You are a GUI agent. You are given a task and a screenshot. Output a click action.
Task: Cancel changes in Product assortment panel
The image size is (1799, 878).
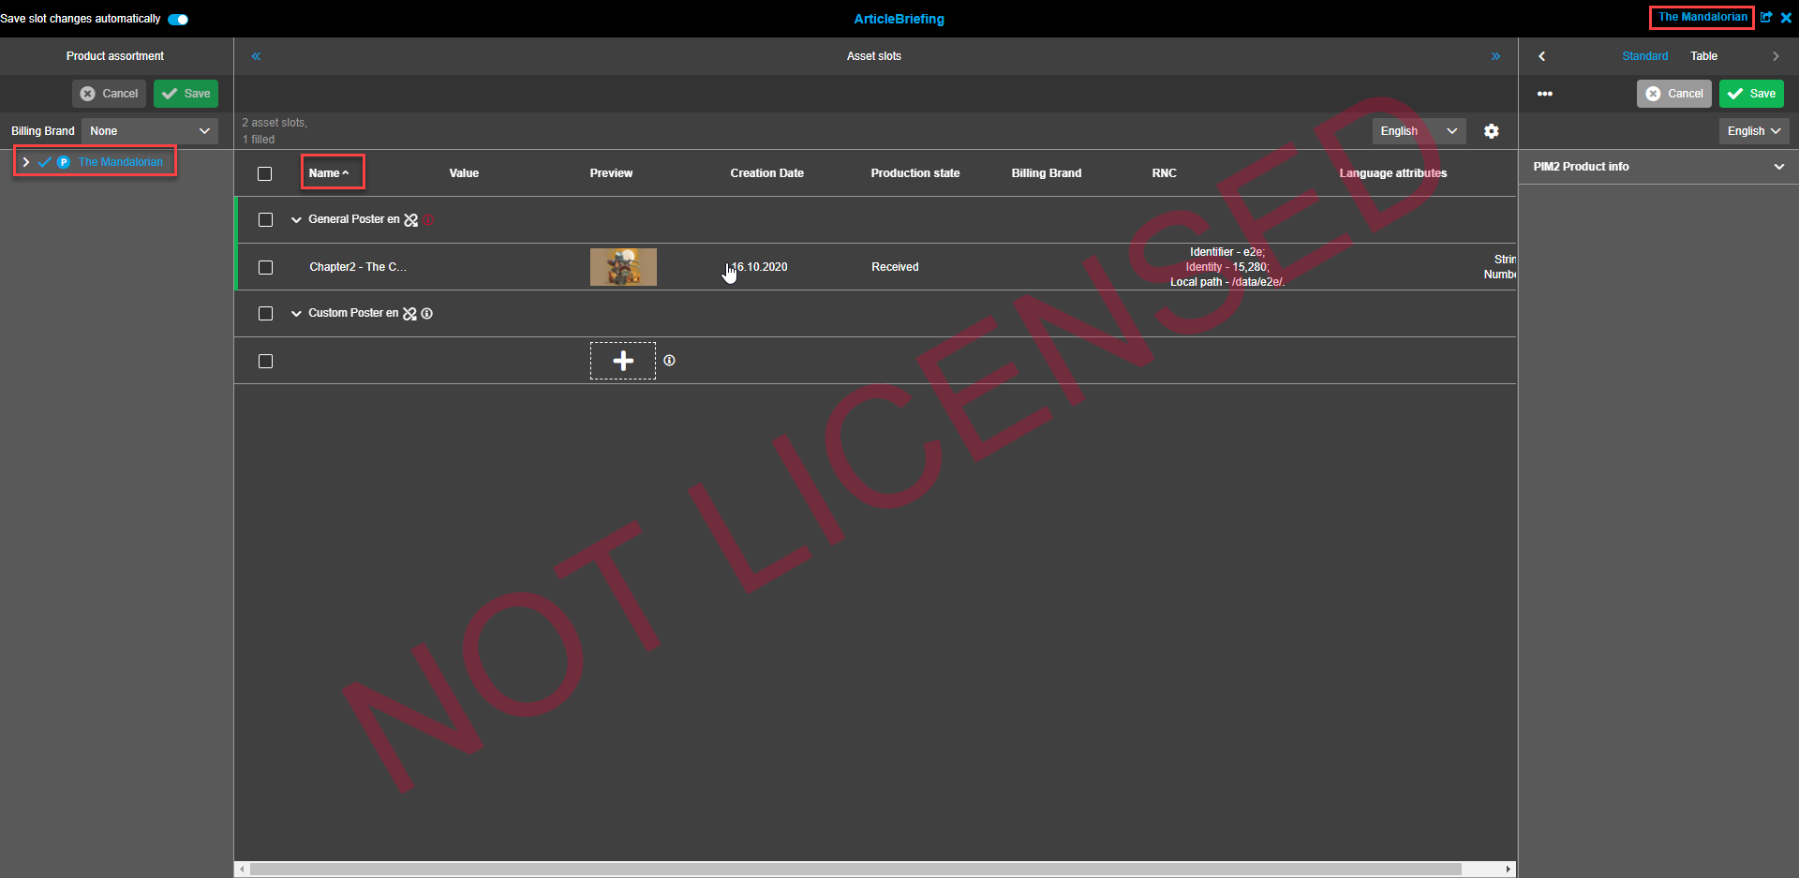click(x=109, y=94)
